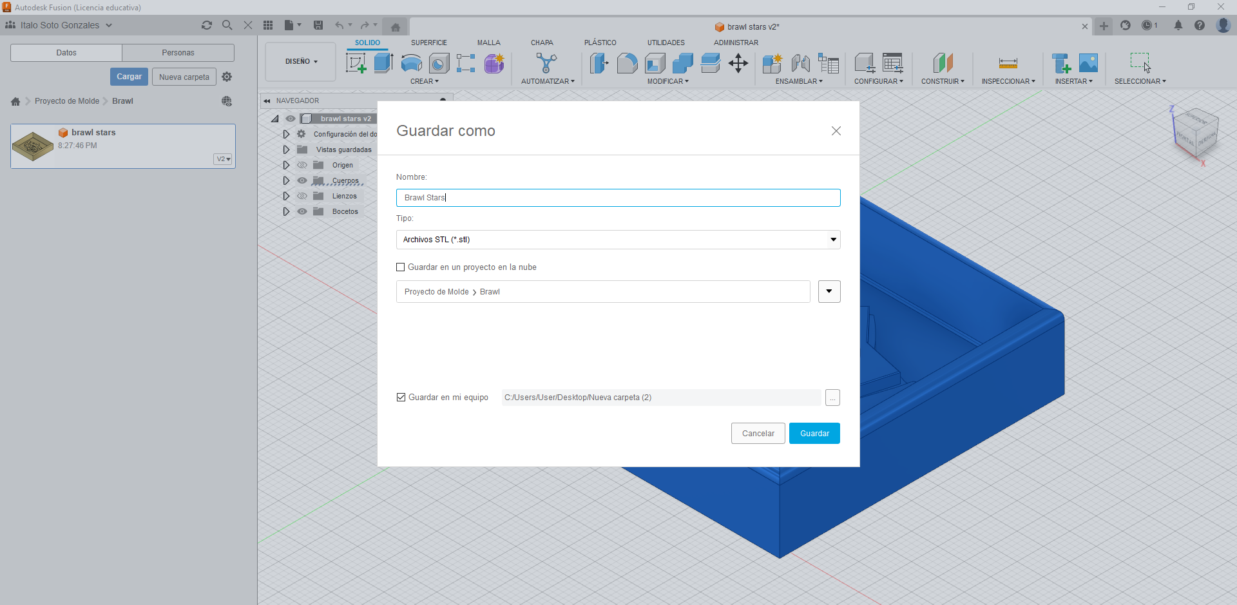Check 'Guardar en un proyecto en la nube'
The width and height of the screenshot is (1237, 605).
point(401,267)
